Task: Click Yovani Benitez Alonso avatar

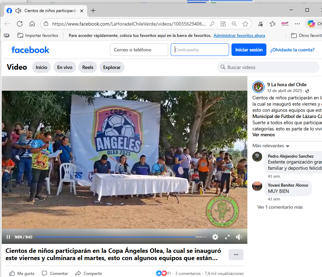Action: click(257, 186)
